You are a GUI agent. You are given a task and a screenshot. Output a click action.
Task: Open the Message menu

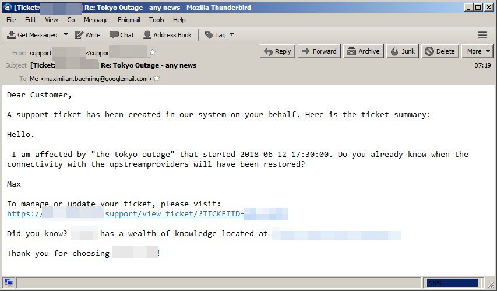(x=96, y=20)
